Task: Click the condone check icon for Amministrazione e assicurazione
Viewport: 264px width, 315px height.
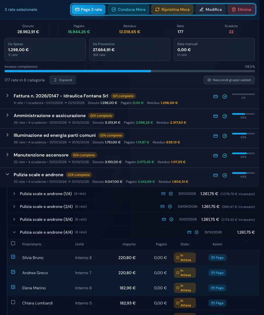Action: [x=225, y=116]
